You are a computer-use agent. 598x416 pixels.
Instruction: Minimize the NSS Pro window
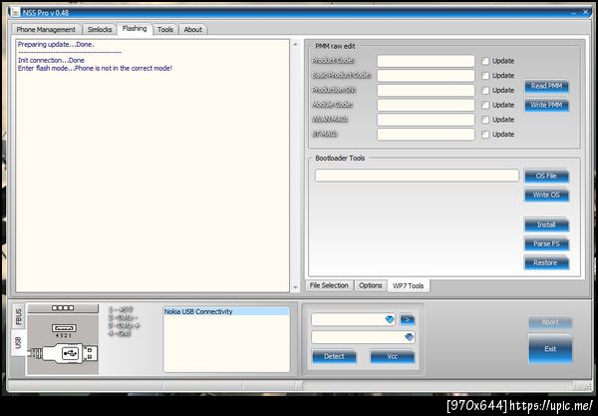[573, 13]
